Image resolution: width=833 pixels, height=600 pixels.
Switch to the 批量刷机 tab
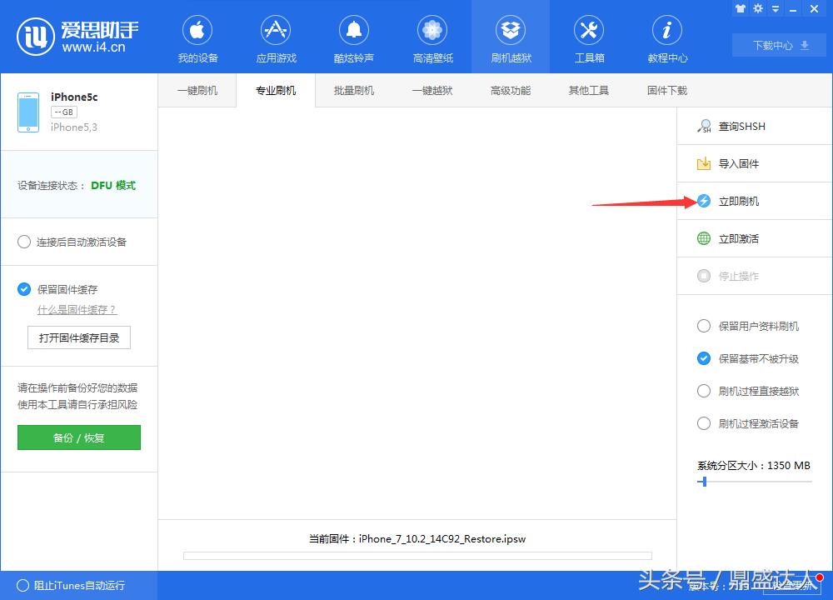click(x=353, y=90)
